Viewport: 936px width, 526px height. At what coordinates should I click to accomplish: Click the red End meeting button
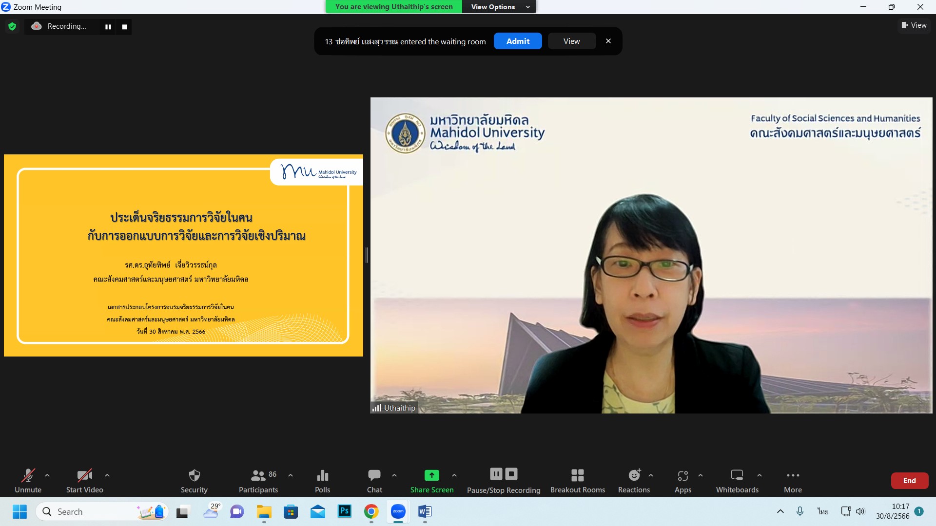pos(910,480)
